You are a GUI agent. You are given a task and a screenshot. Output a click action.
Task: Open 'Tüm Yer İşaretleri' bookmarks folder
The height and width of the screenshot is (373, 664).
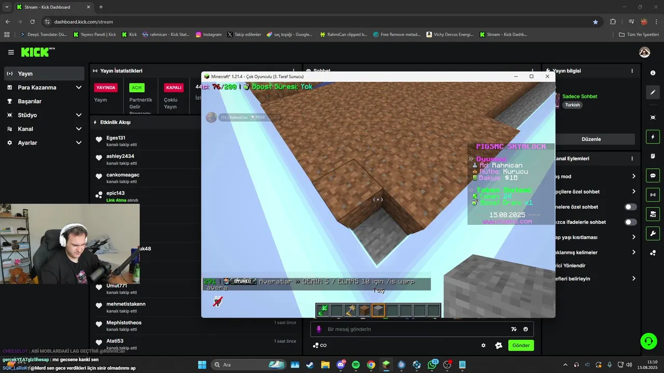click(639, 35)
